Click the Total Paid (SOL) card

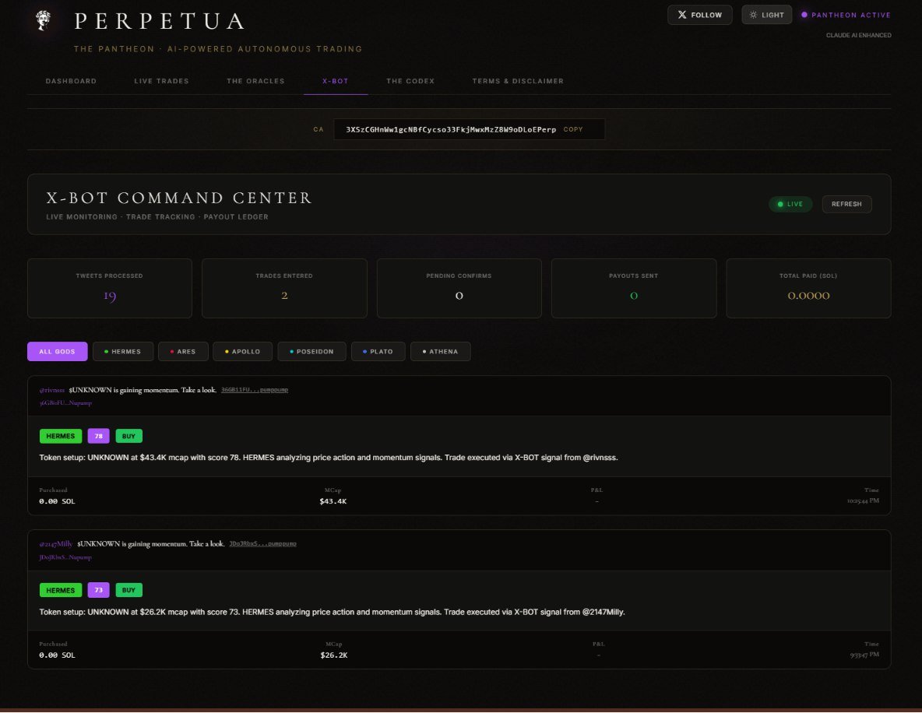[808, 289]
